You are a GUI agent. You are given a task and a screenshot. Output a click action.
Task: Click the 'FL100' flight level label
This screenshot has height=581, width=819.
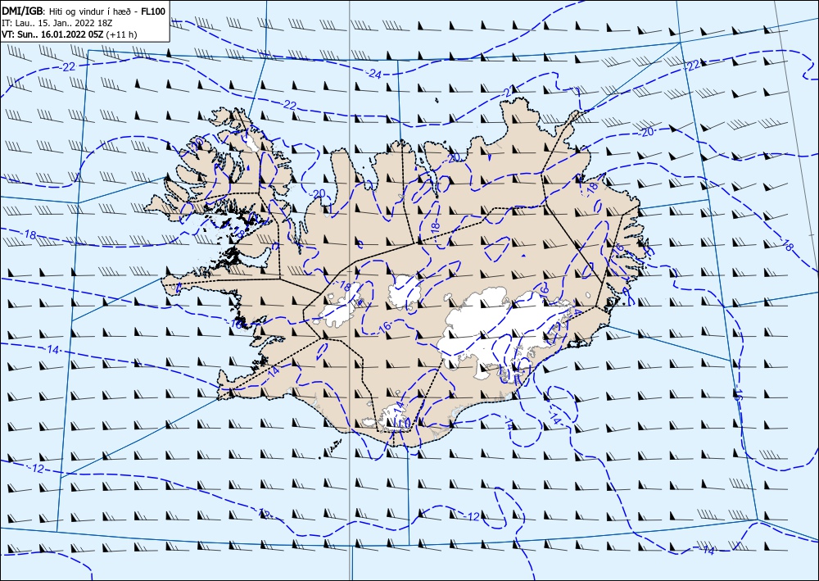click(154, 11)
